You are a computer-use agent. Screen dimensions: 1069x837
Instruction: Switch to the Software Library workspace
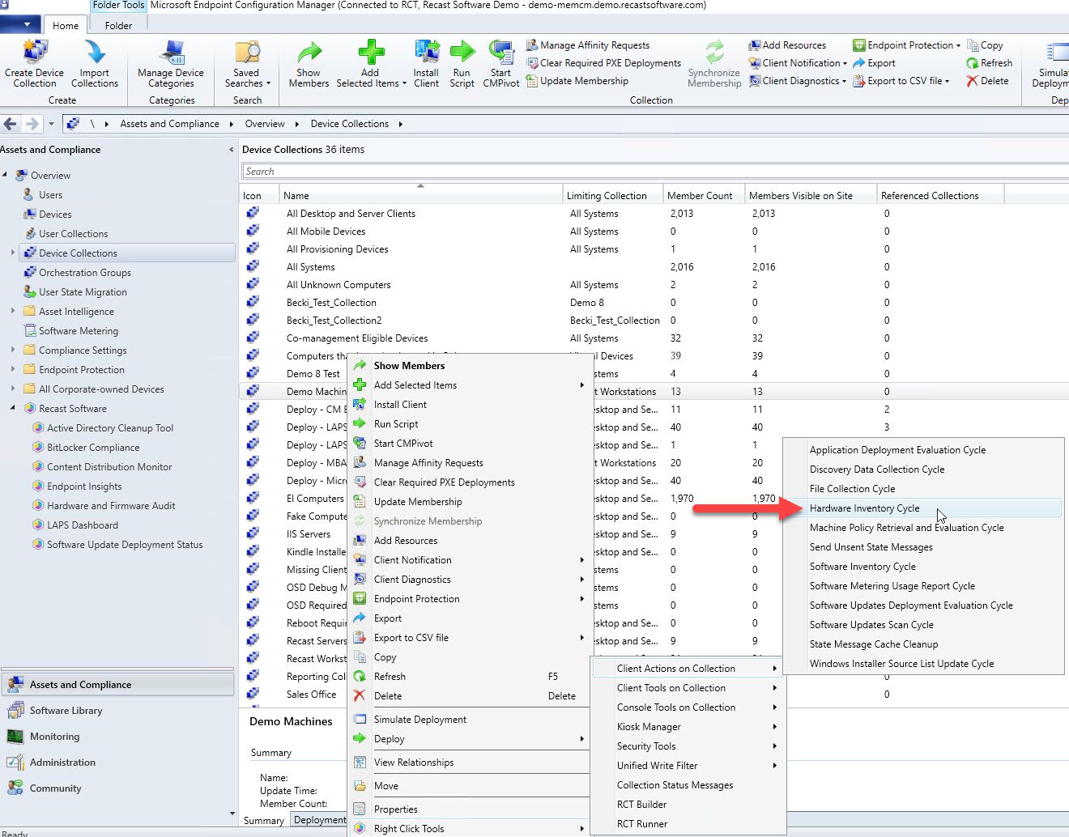[x=65, y=710]
